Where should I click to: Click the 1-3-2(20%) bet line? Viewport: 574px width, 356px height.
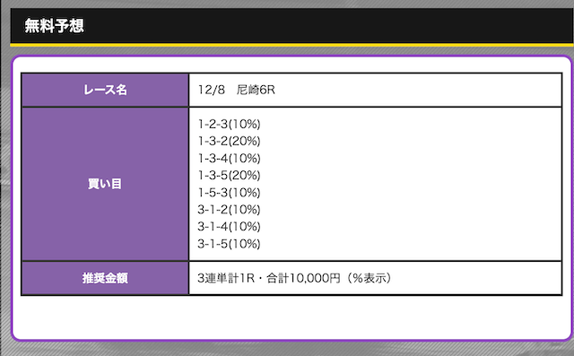pyautogui.click(x=230, y=141)
